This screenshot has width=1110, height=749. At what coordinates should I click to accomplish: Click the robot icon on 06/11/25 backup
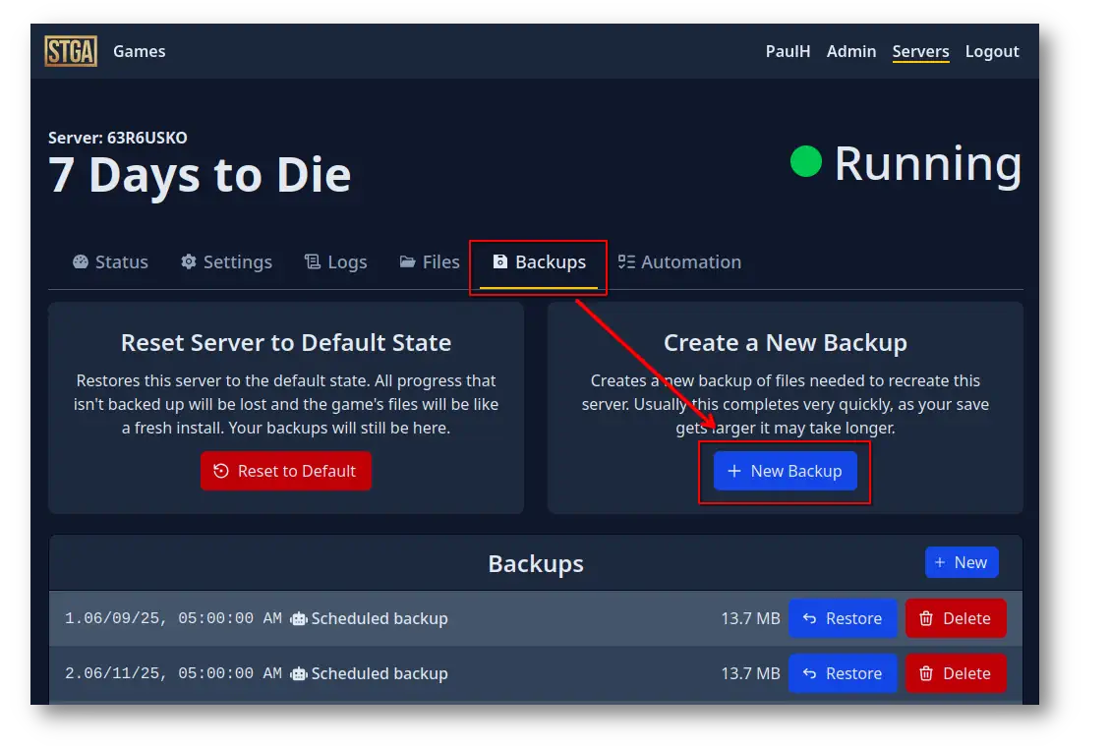pyautogui.click(x=300, y=674)
